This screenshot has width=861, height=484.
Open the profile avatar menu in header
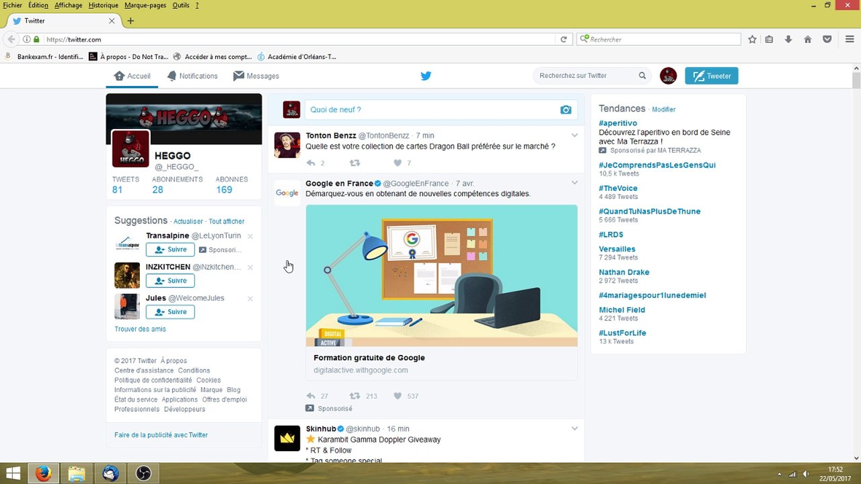click(x=668, y=76)
